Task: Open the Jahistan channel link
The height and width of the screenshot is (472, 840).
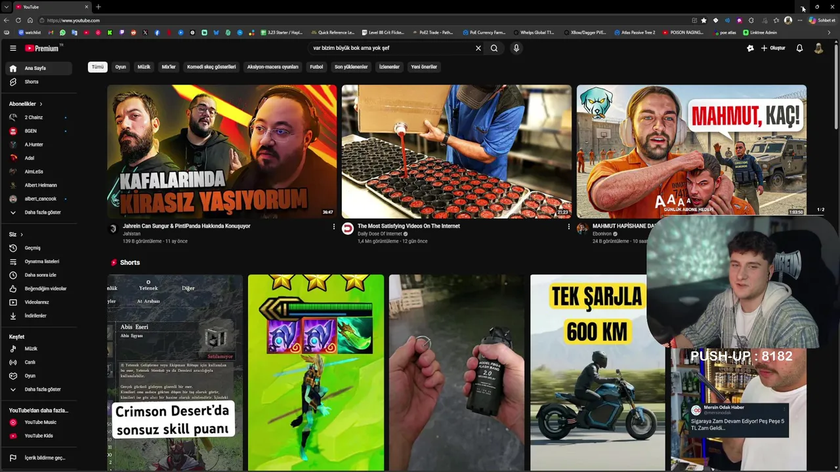Action: point(131,234)
